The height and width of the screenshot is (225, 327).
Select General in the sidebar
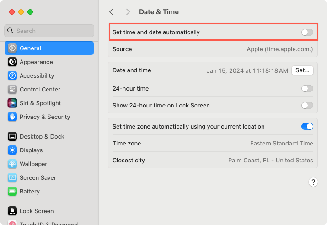49,48
